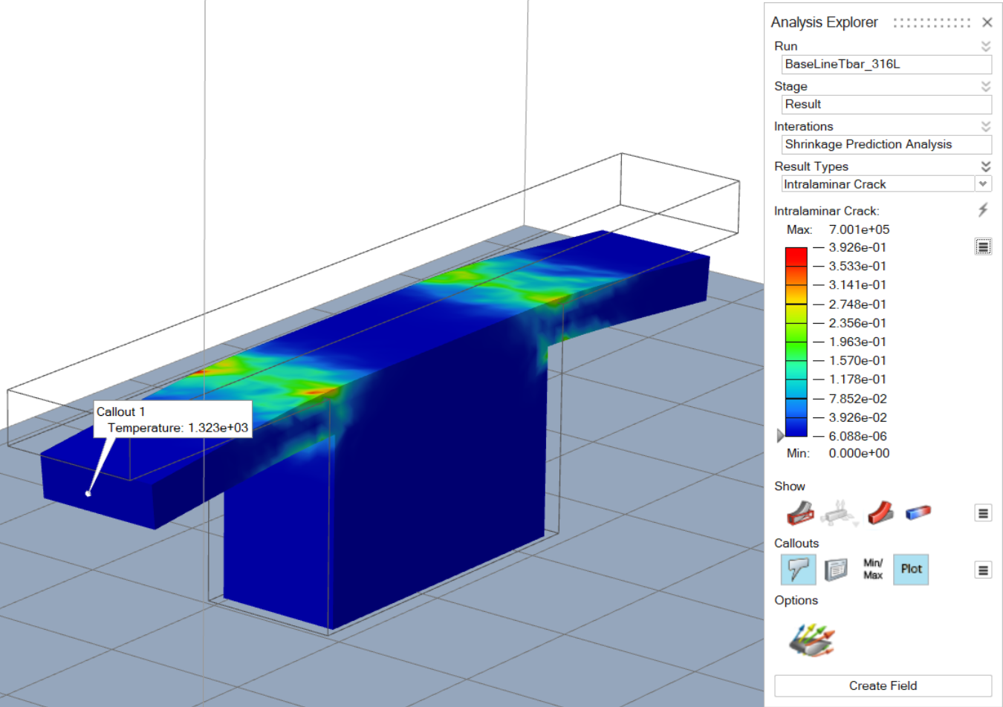
Task: Open the legend options list icon
Action: (983, 247)
